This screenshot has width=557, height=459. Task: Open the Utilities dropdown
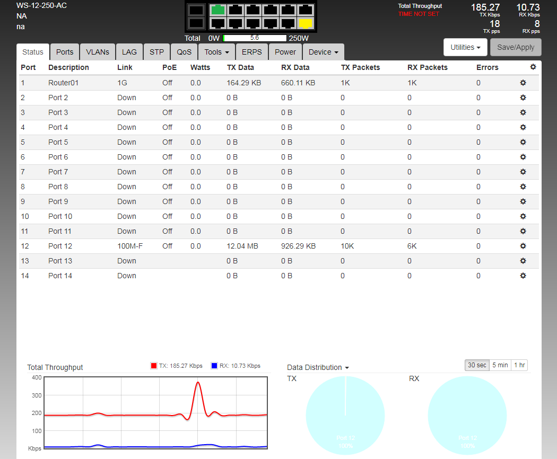click(x=465, y=47)
